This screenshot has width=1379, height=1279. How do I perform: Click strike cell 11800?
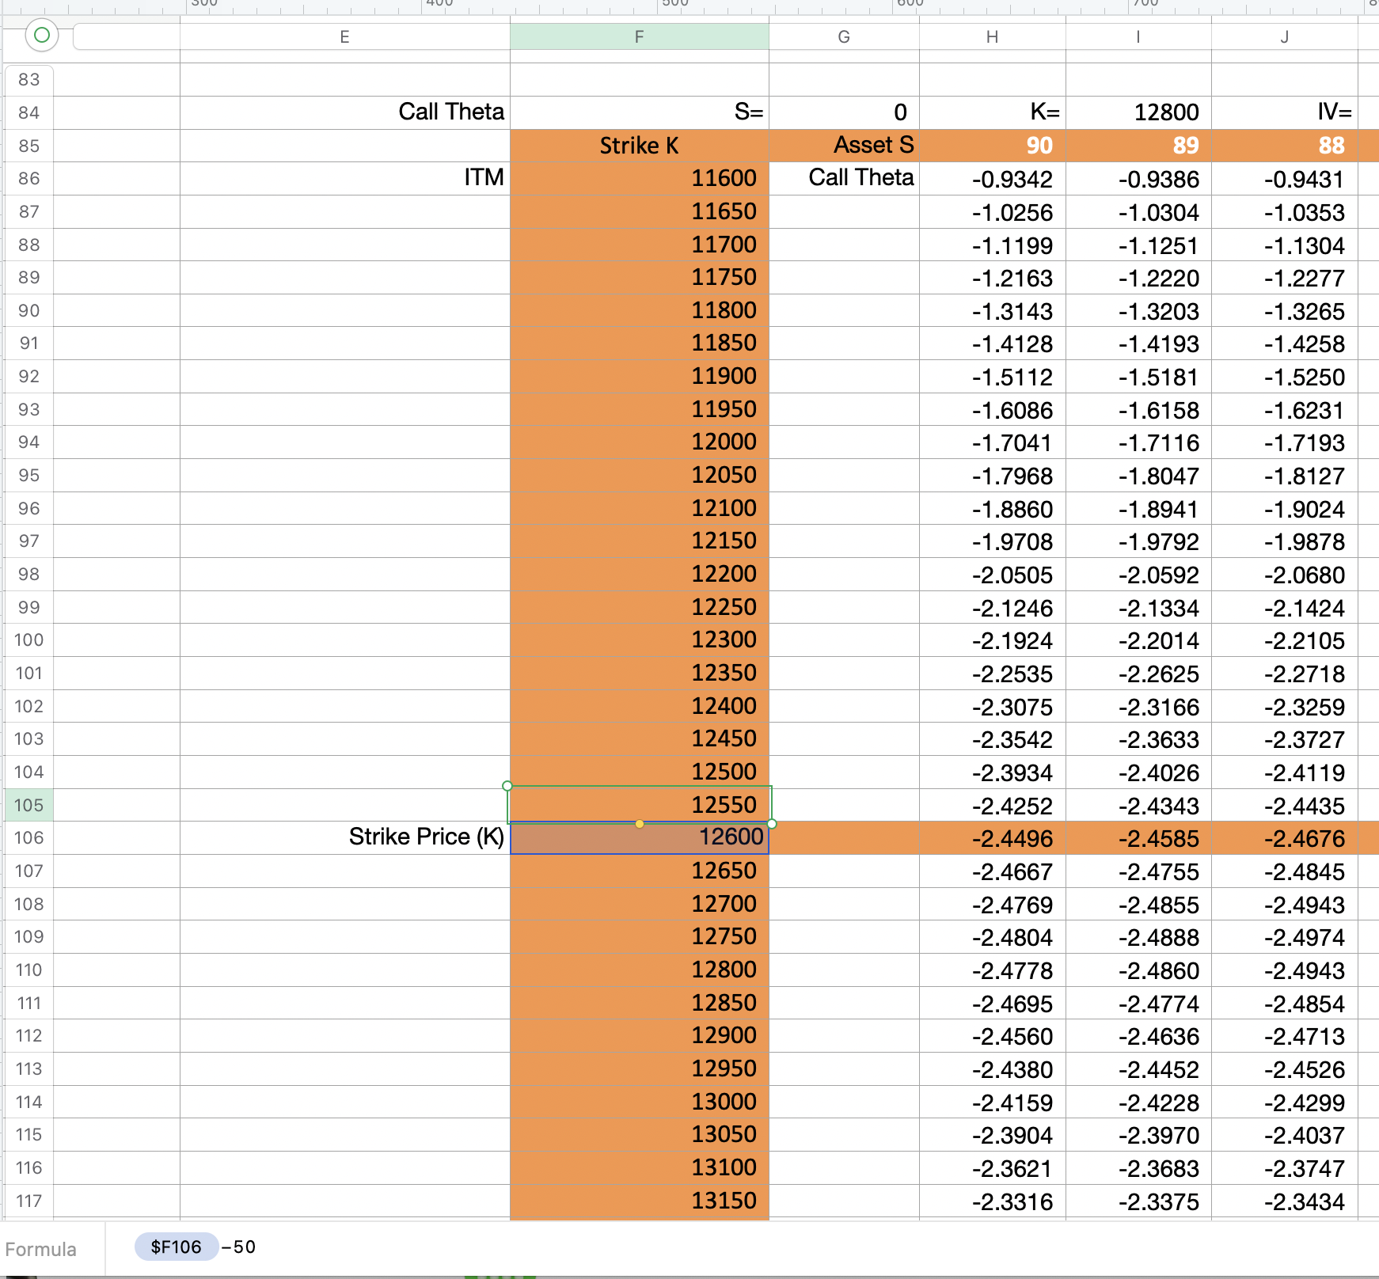pos(640,310)
